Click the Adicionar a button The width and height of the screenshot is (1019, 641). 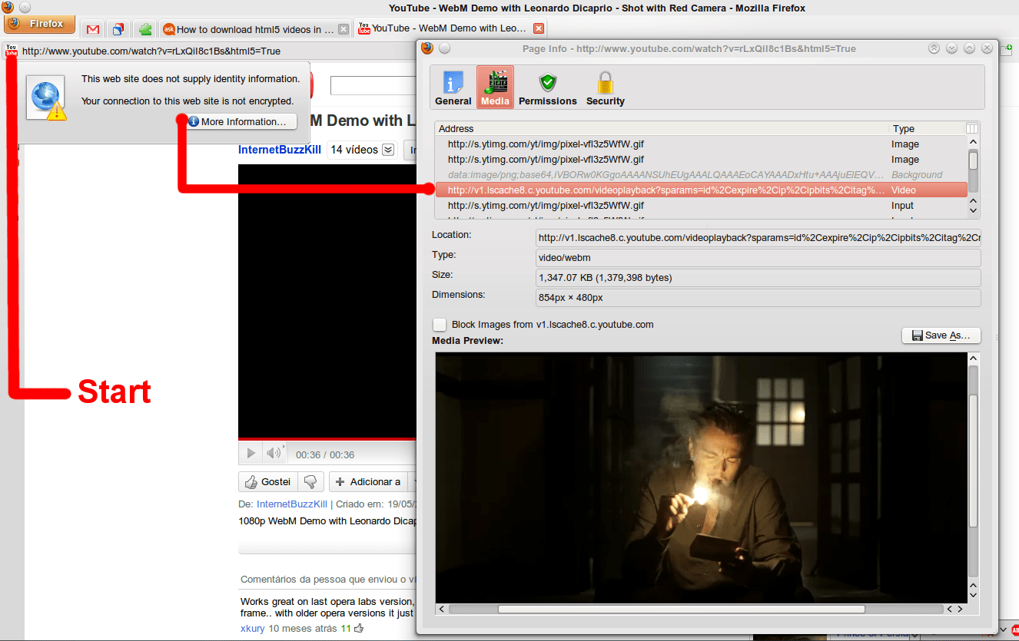[367, 482]
